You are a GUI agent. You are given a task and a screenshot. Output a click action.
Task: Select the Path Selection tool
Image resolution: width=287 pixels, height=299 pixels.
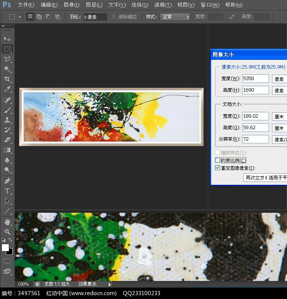[7, 201]
